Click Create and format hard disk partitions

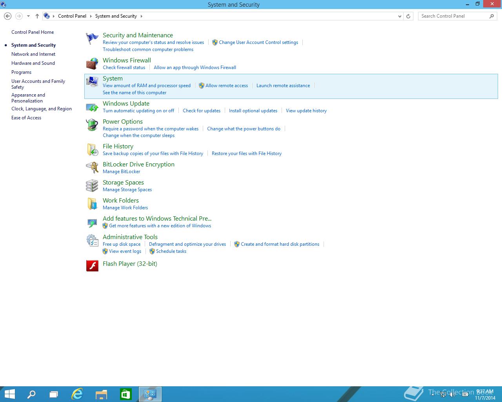280,244
